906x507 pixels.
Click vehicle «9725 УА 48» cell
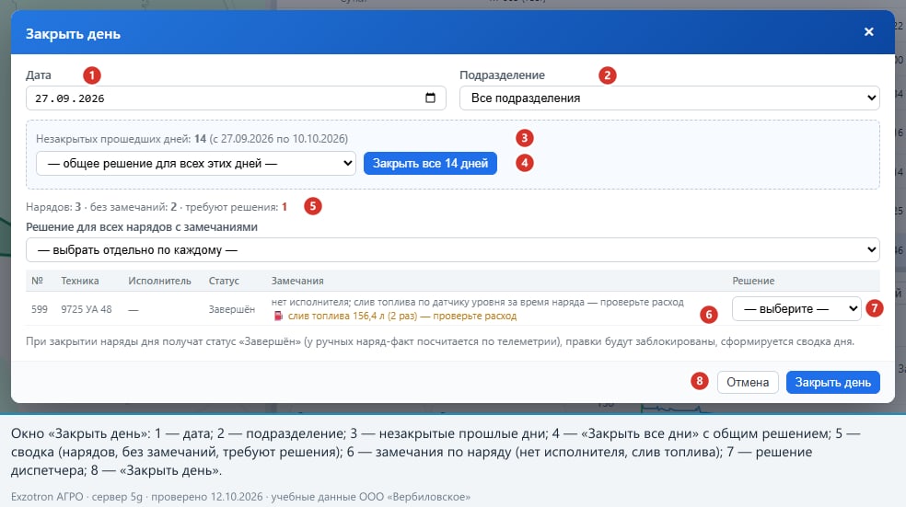87,309
